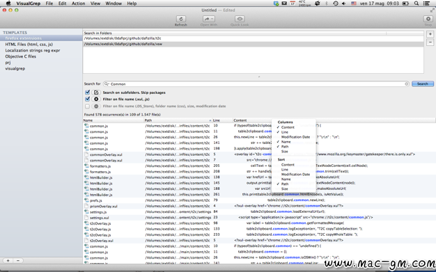Click the minus button below templates list
Image resolution: width=436 pixels, height=272 pixels.
click(18, 261)
